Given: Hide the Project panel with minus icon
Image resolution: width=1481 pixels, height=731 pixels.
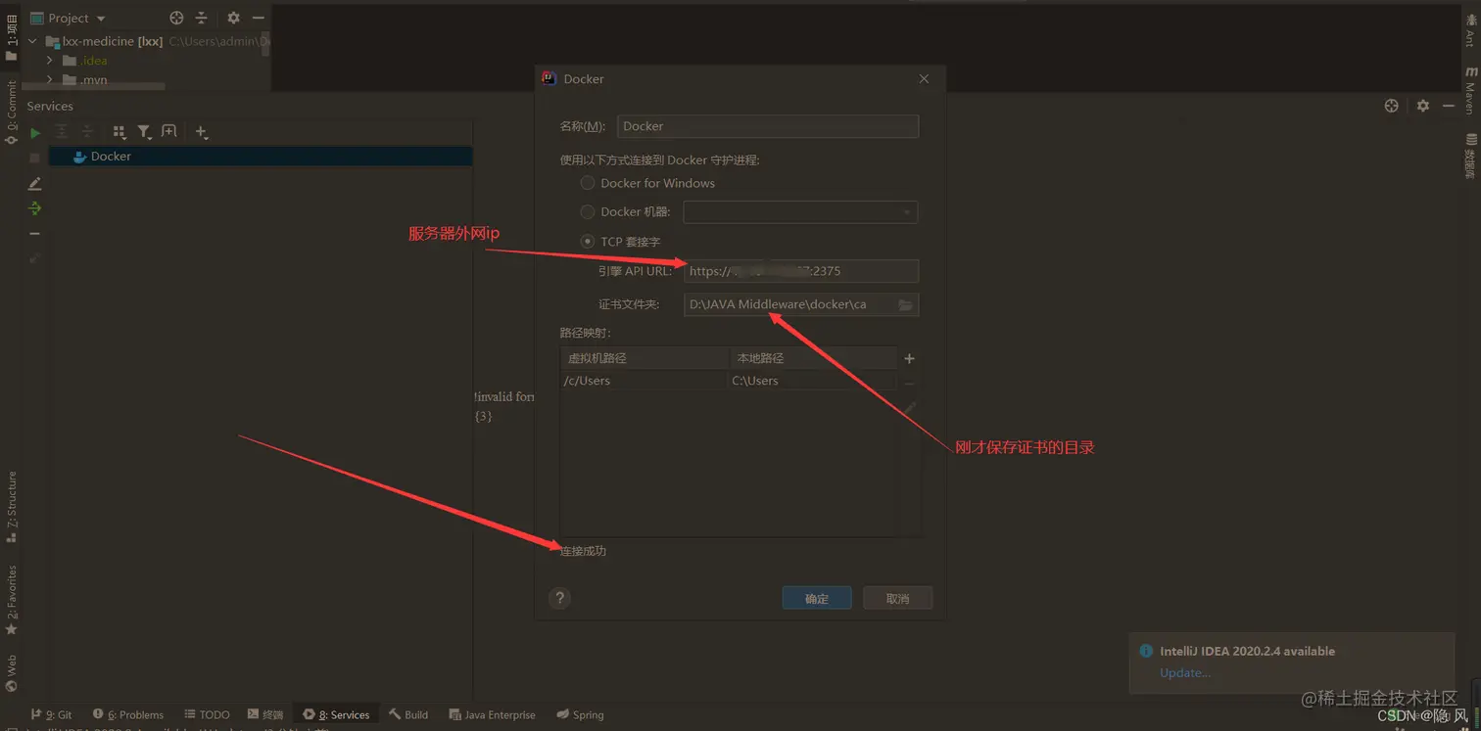Looking at the screenshot, I should click(x=259, y=18).
